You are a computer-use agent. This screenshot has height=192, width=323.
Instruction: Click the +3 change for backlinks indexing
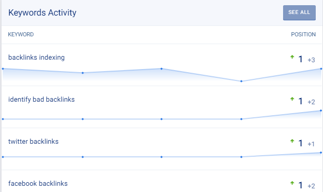pyautogui.click(x=311, y=60)
